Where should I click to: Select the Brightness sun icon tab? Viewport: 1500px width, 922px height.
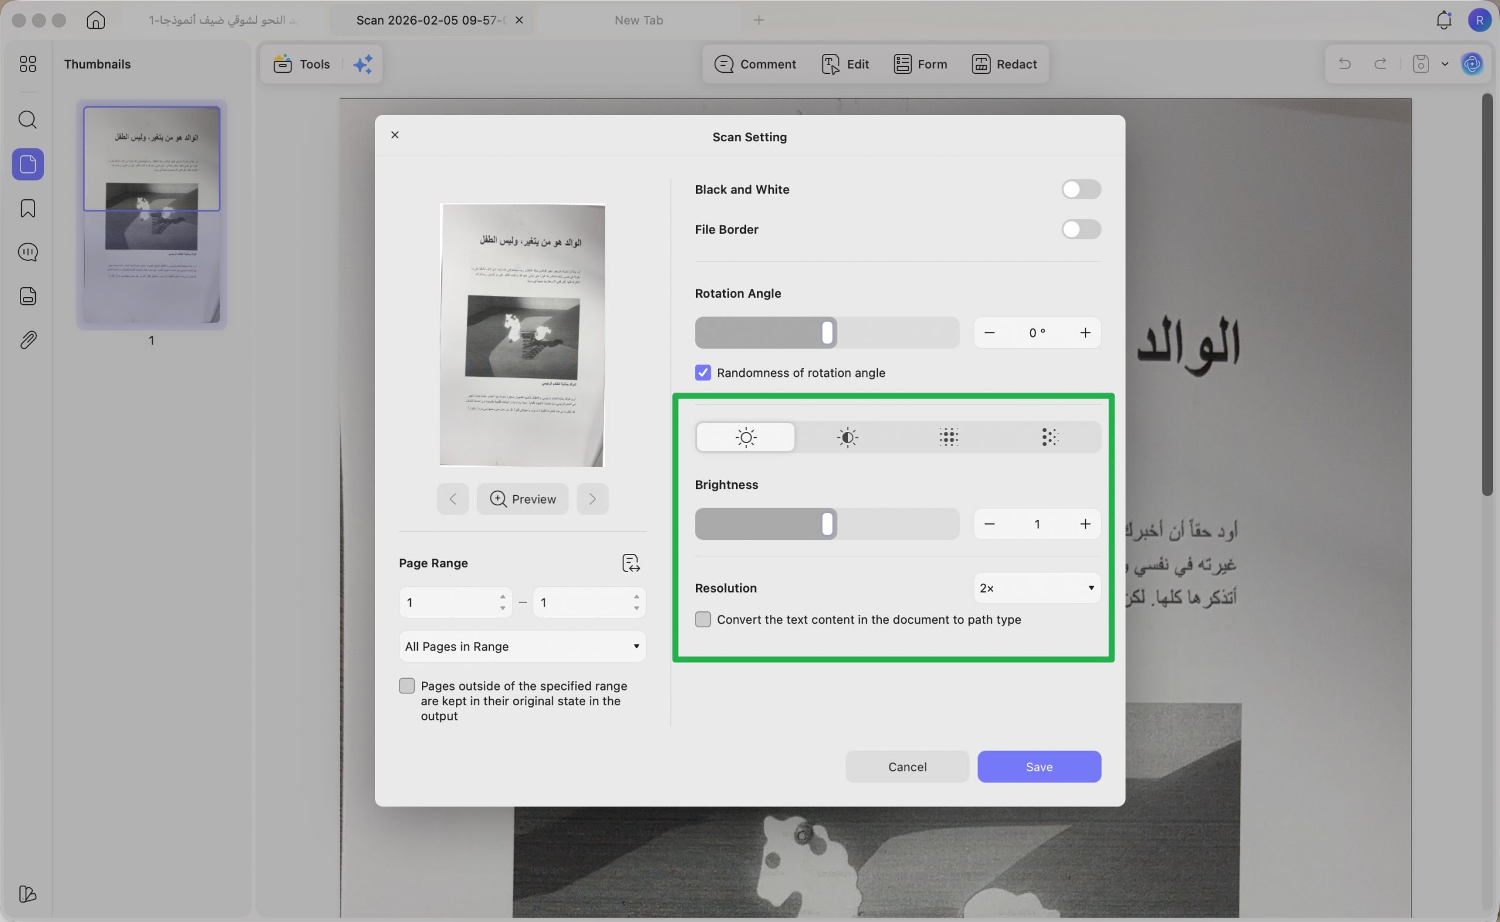pos(745,437)
